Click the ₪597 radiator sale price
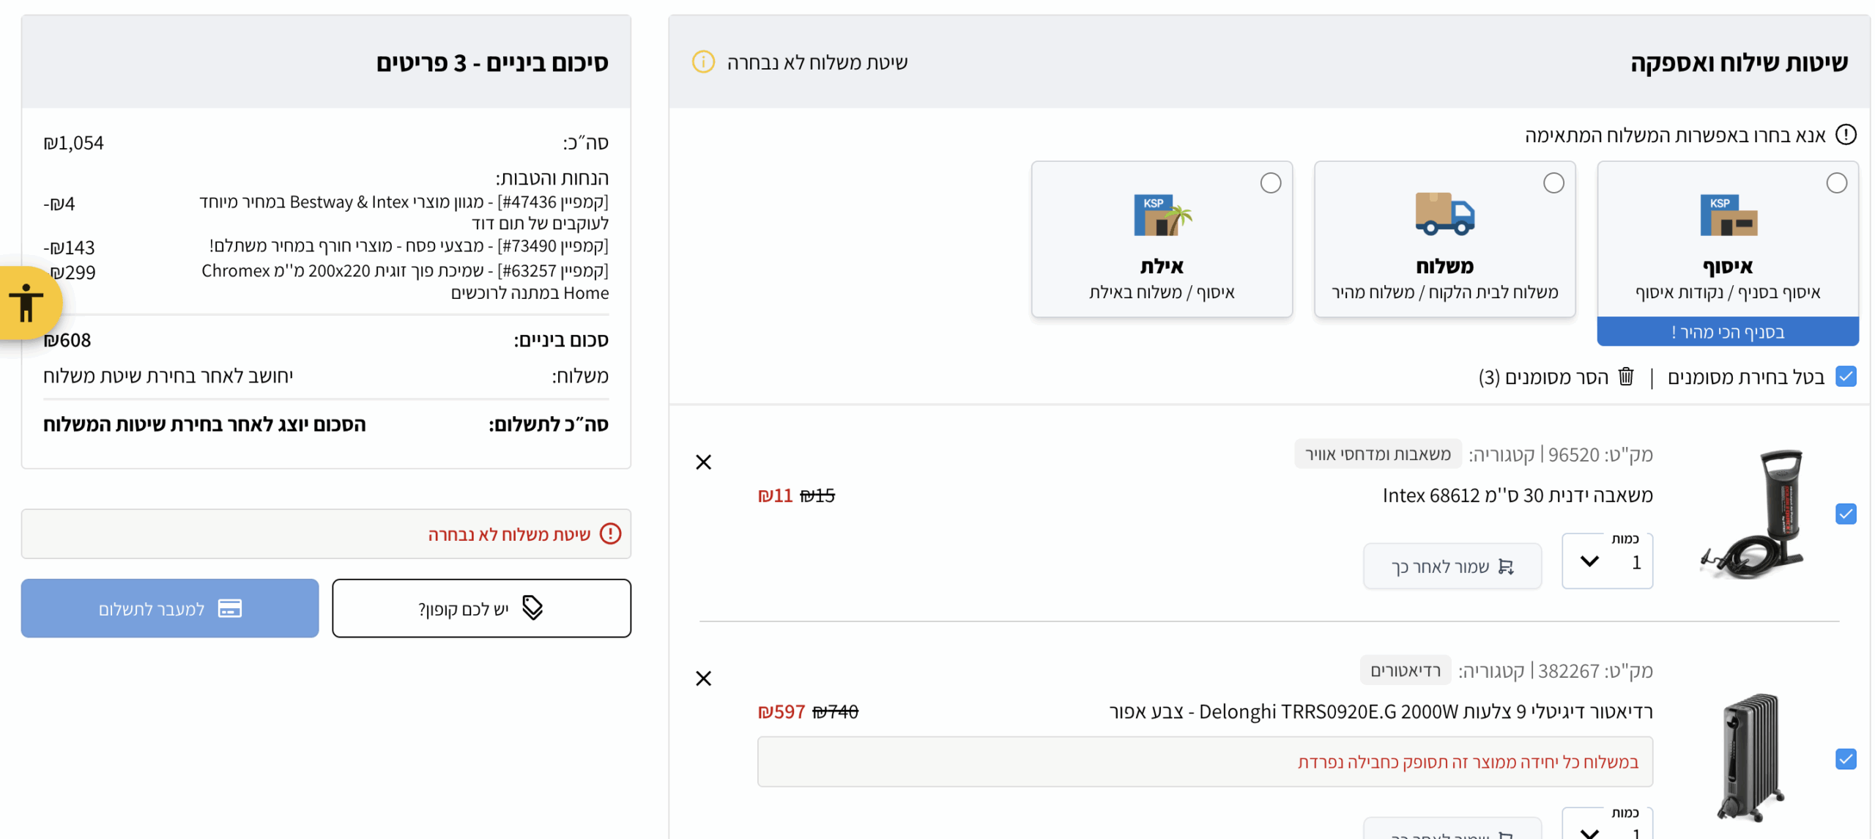Image resolution: width=1875 pixels, height=839 pixels. click(x=780, y=712)
